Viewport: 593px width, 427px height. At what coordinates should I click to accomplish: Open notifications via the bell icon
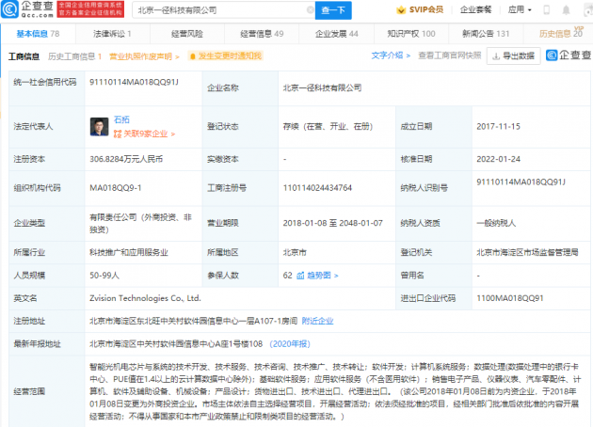point(566,10)
